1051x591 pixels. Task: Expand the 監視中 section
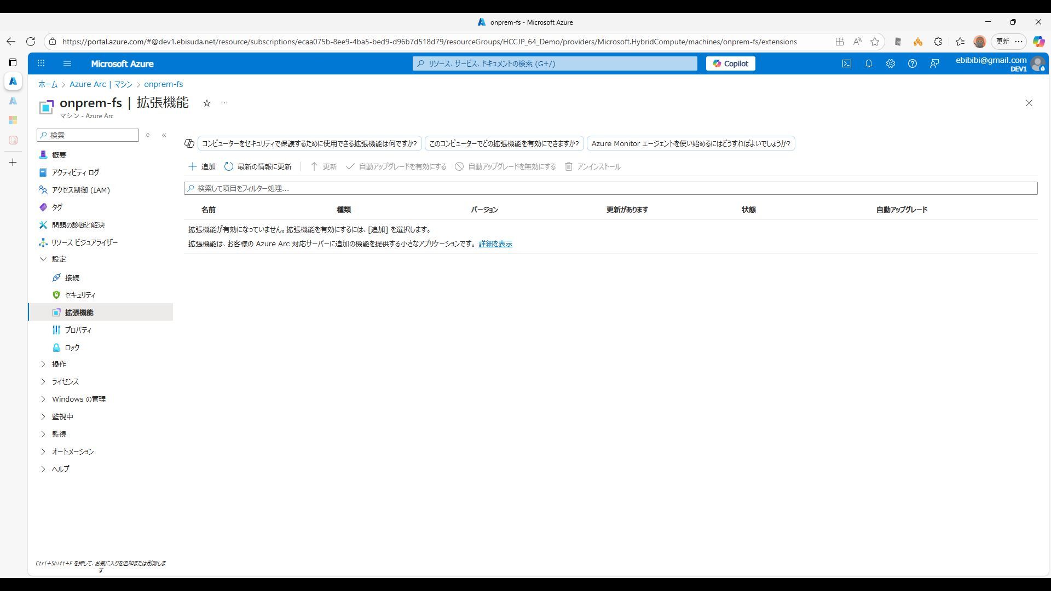pos(43,417)
